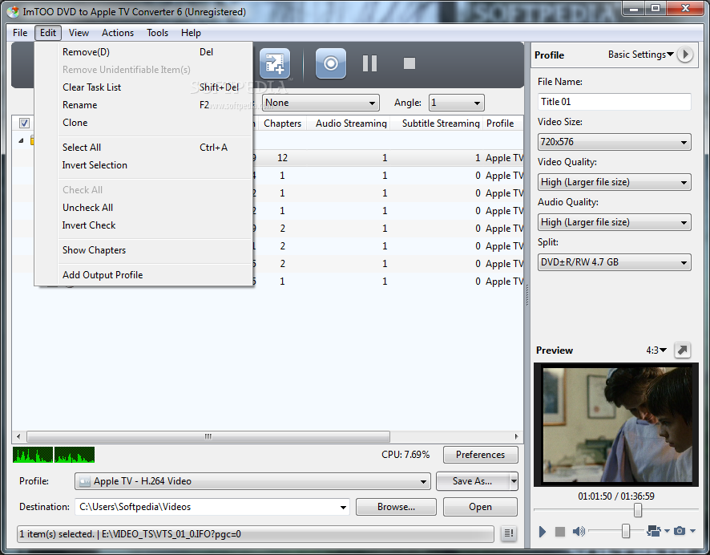Click the Open button
710x555 pixels.
[481, 507]
